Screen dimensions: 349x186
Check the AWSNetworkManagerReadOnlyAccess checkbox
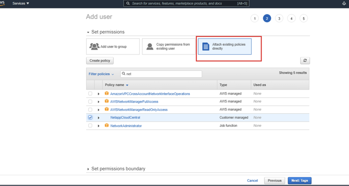[x=90, y=110]
